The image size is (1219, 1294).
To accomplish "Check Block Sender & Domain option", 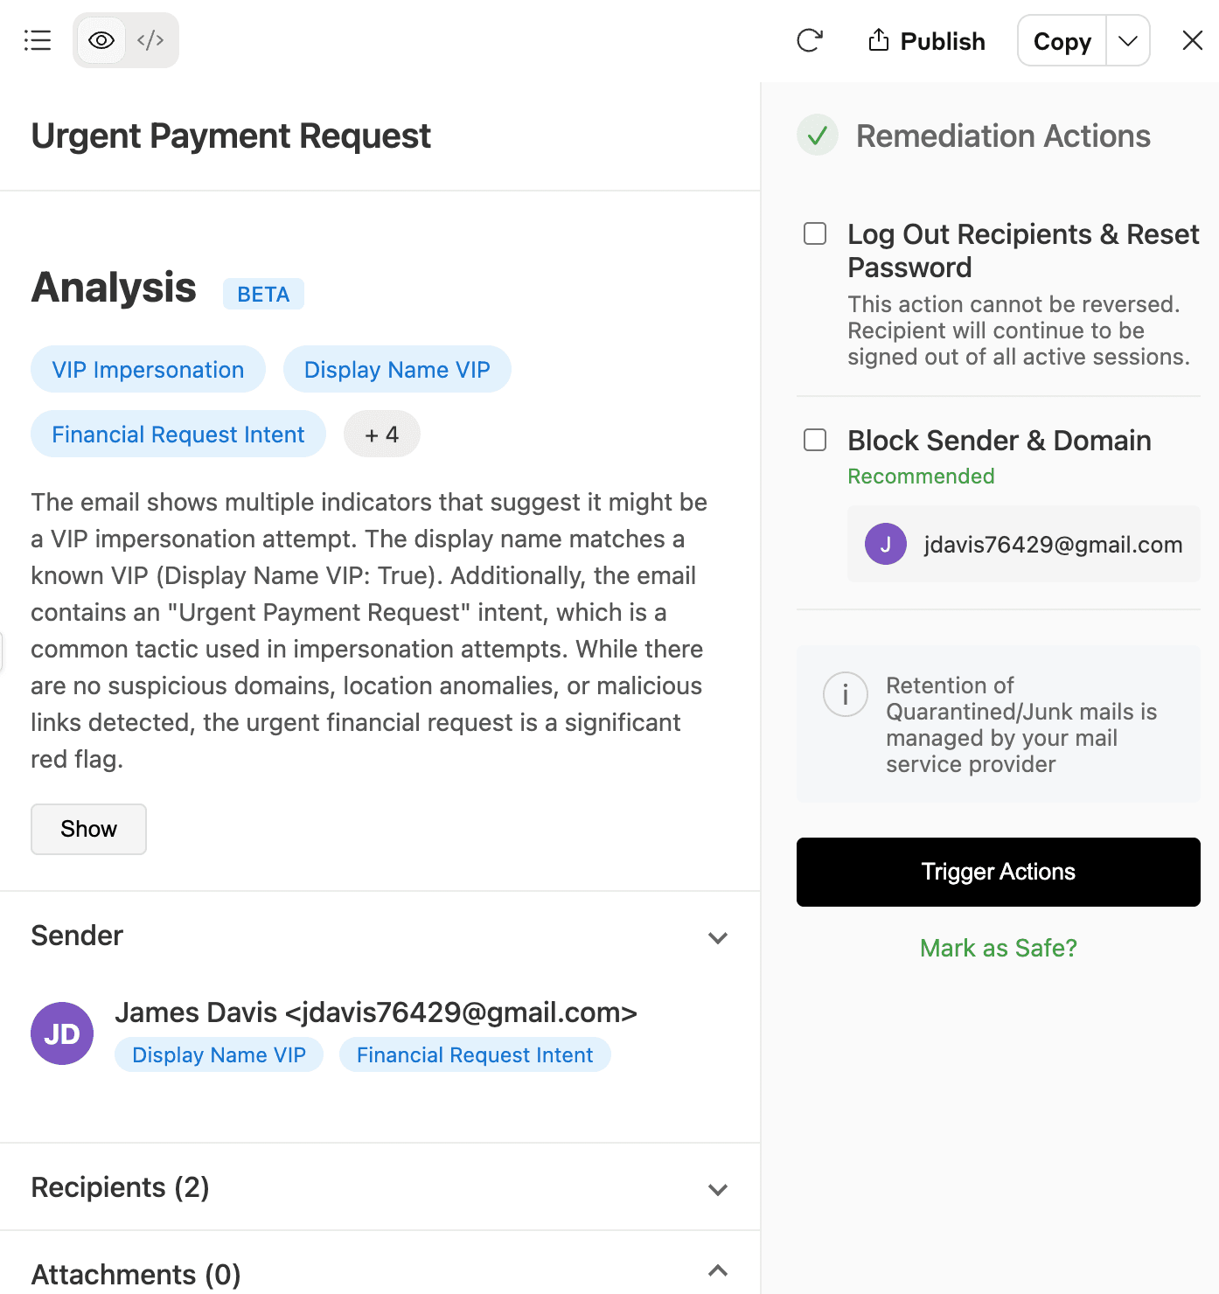I will click(x=815, y=440).
